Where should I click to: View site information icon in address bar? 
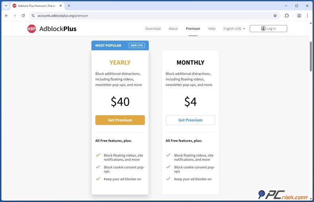(x=33, y=16)
